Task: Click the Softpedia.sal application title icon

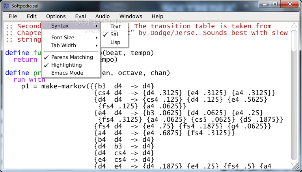Action: [x=6, y=6]
